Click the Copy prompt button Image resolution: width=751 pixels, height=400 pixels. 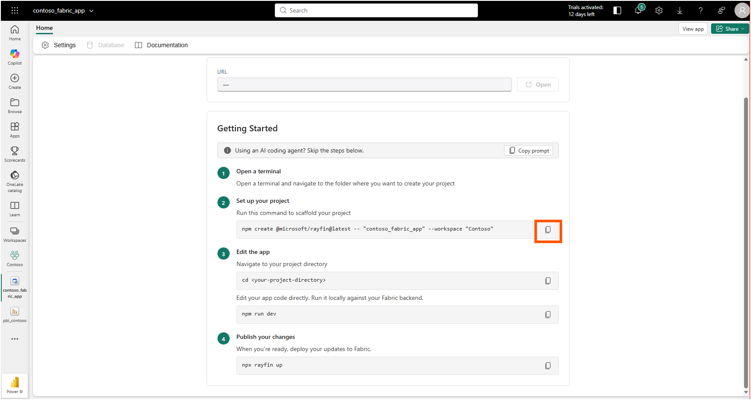(528, 150)
